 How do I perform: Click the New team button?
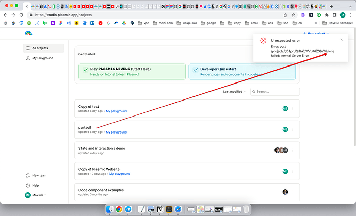pyautogui.click(x=39, y=175)
